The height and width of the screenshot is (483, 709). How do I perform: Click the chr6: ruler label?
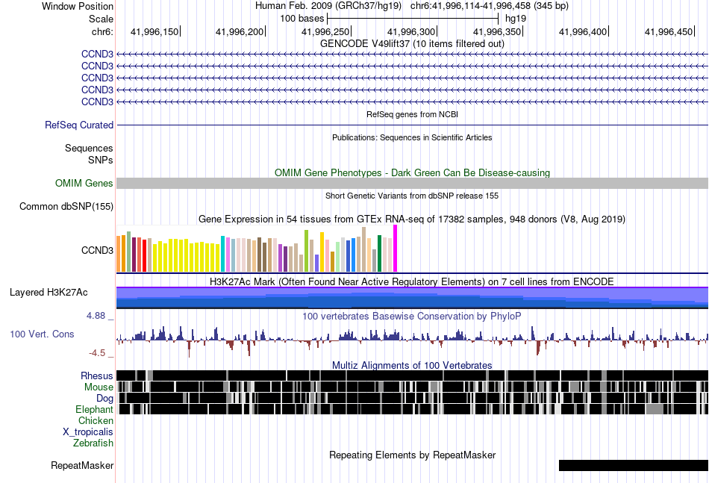point(102,31)
